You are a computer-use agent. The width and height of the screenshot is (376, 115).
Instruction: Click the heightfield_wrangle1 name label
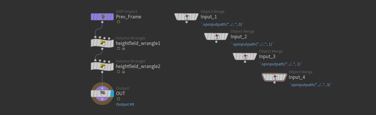(x=138, y=43)
